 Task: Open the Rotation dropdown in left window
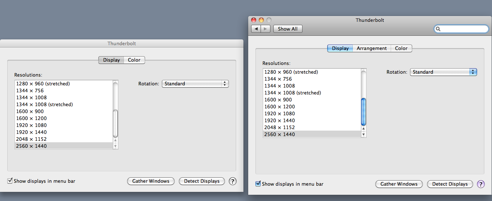(x=195, y=84)
